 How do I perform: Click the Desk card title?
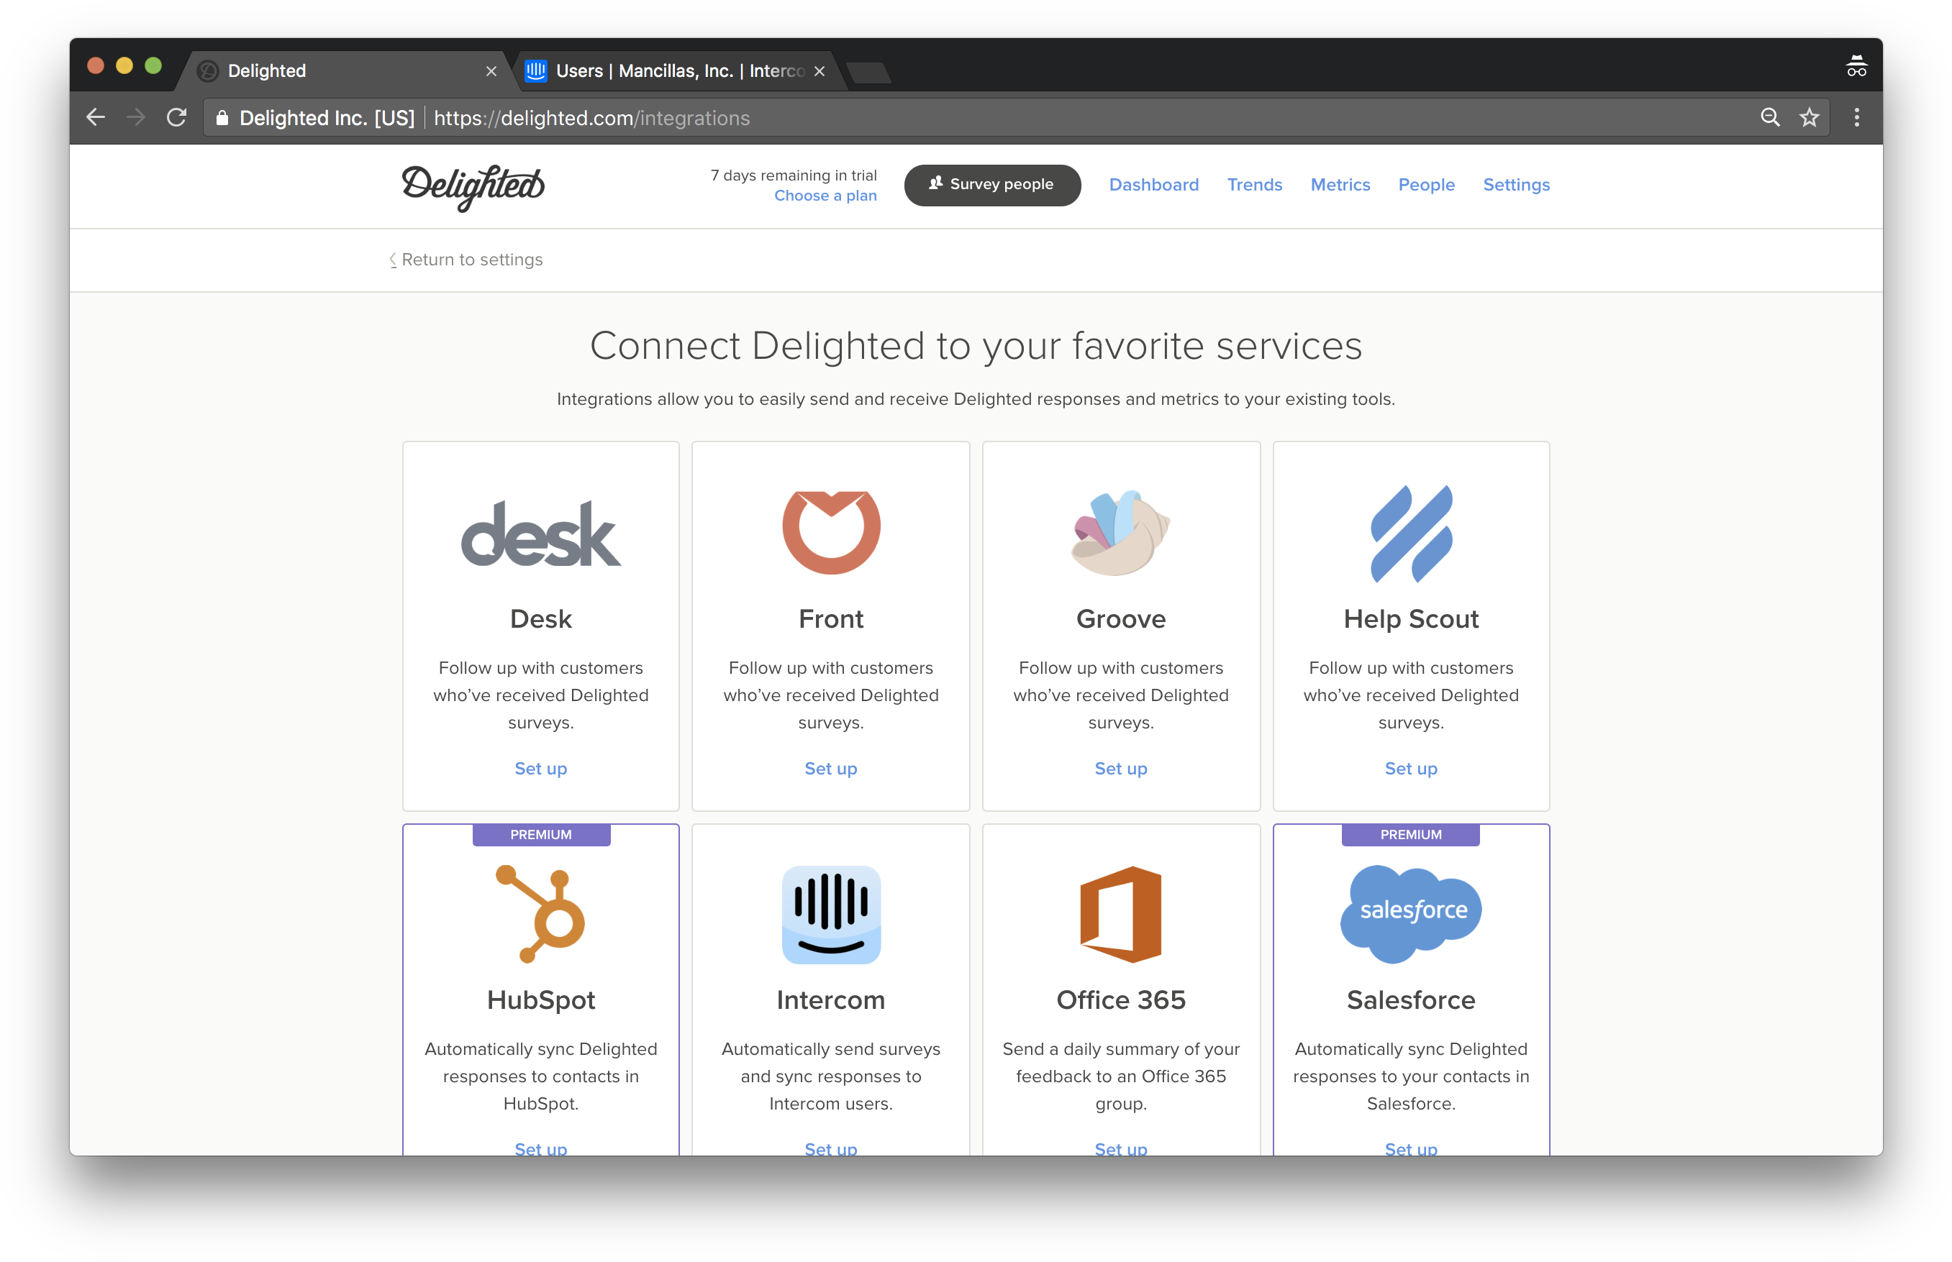[x=540, y=618]
